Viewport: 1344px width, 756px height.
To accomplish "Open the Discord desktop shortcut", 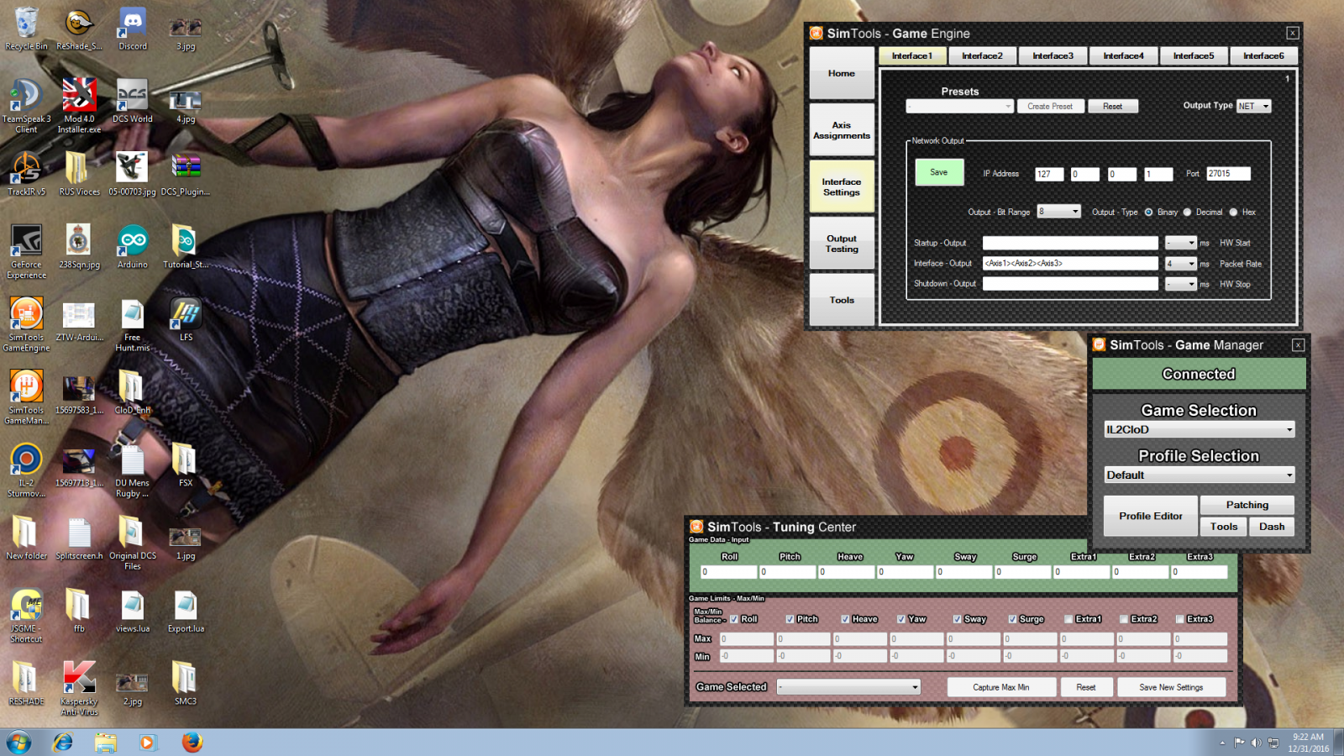I will 133,29.
